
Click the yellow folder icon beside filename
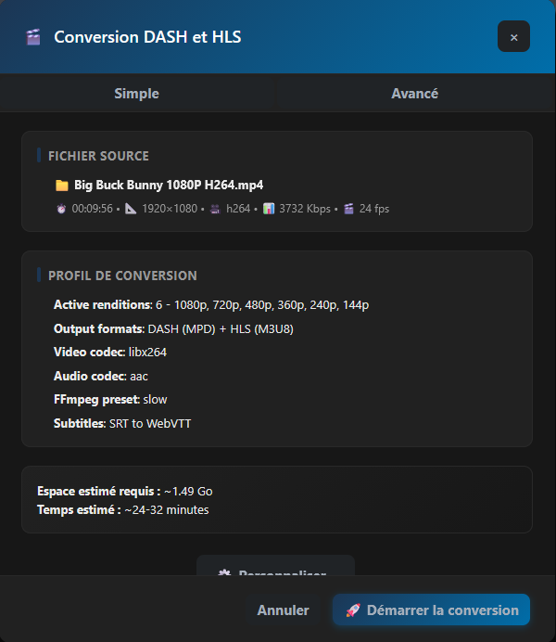point(62,186)
